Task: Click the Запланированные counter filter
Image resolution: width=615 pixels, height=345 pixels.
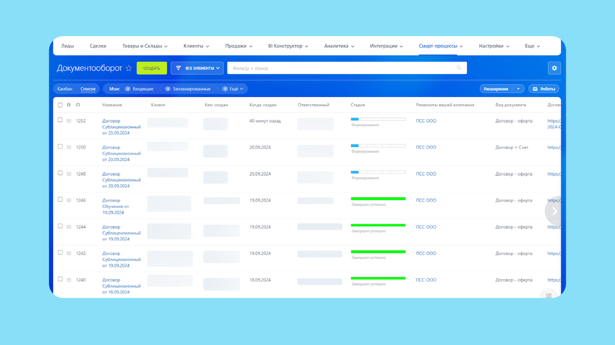Action: [188, 89]
